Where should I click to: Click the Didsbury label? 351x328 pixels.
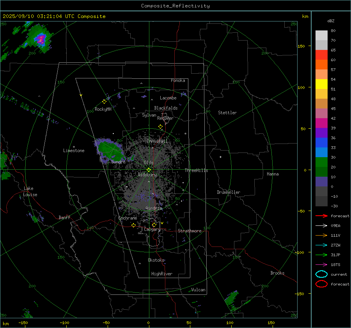point(147,175)
